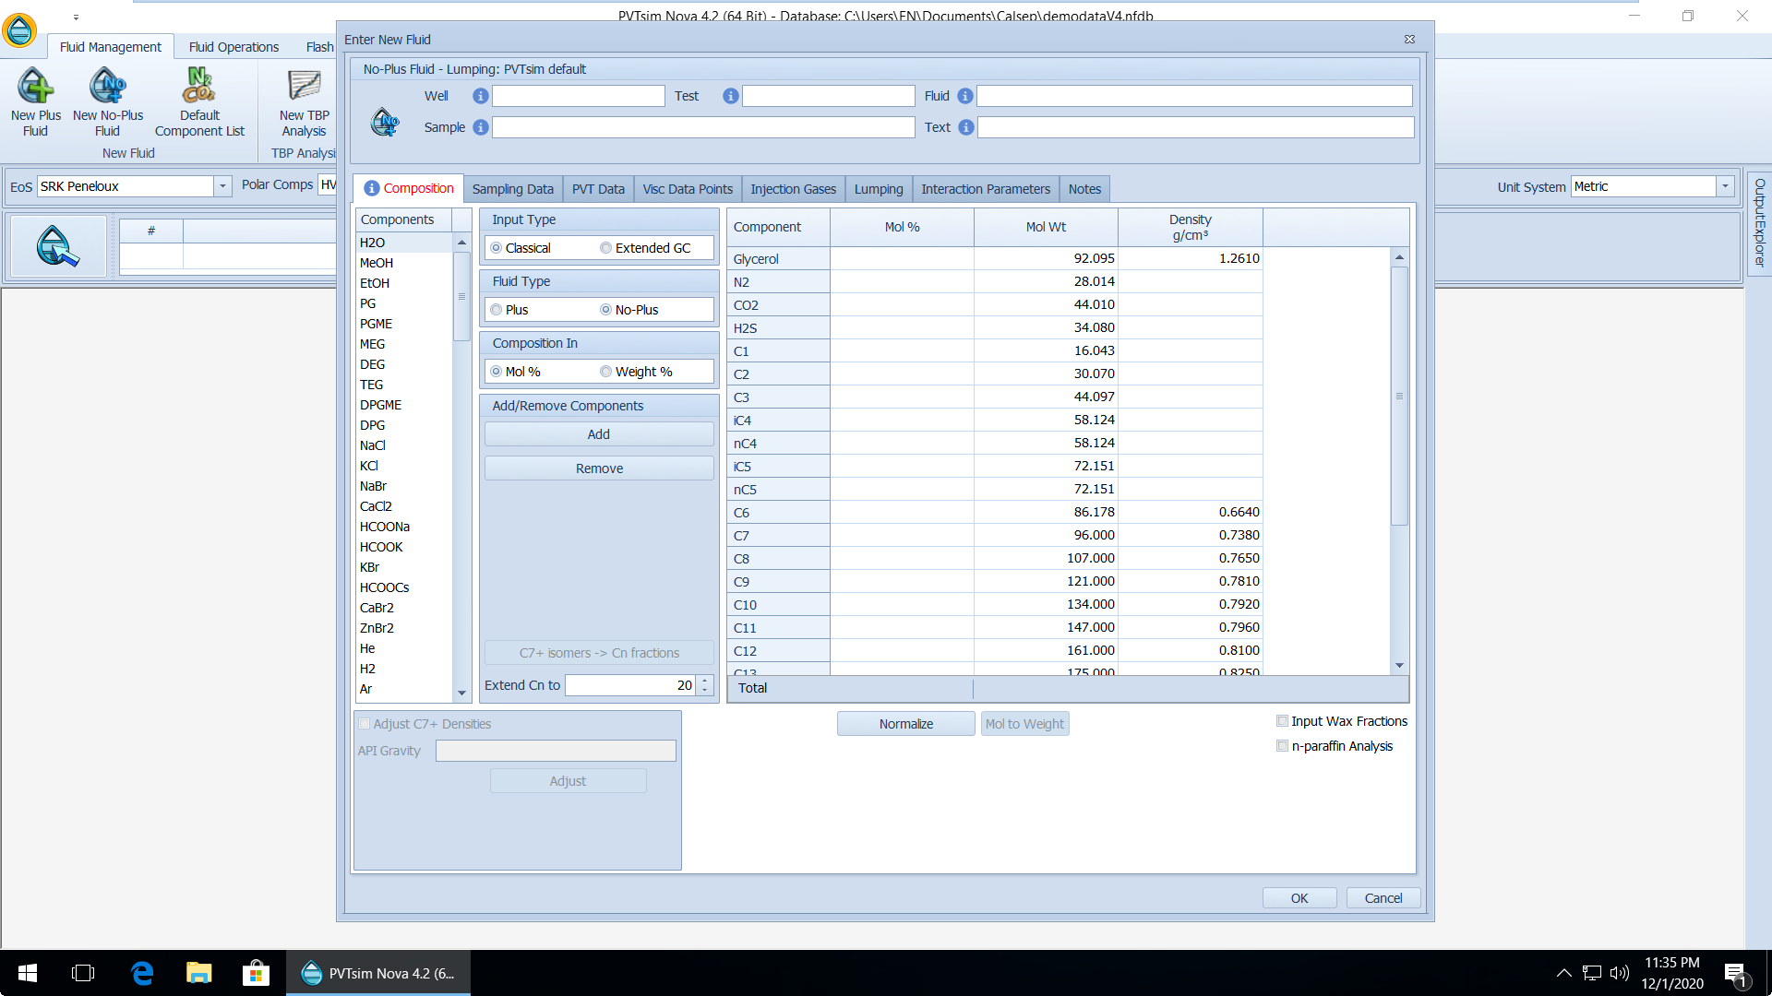Open the notification center icon
This screenshot has width=1772, height=996.
1735,974
